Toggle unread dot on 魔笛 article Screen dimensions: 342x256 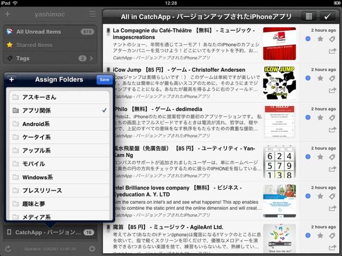[308, 236]
